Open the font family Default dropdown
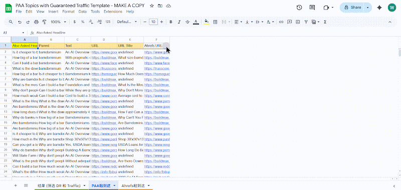Image resolution: width=401 pixels, height=190 pixels. click(127, 22)
